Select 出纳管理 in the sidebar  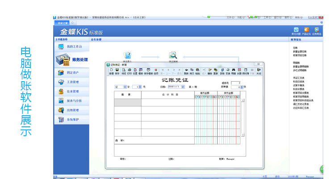[71, 110]
